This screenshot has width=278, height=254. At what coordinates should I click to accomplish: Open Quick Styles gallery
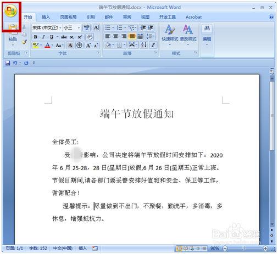(170, 33)
